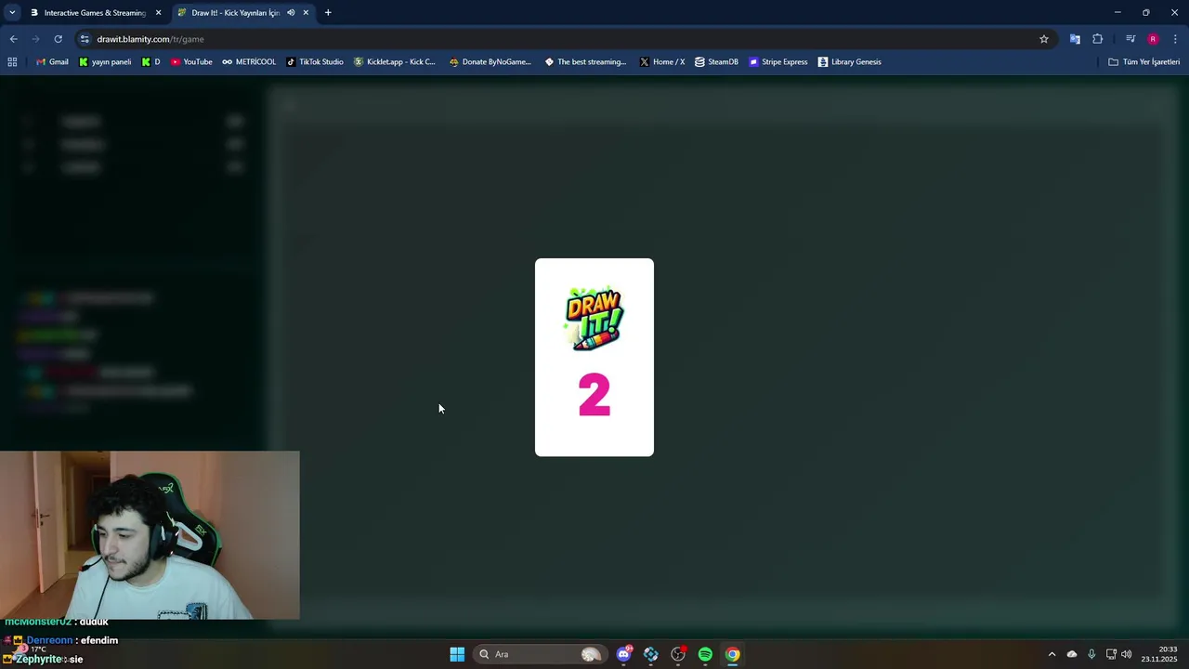Open Spotify from the taskbar
Screen dimensions: 1189x669
705,654
